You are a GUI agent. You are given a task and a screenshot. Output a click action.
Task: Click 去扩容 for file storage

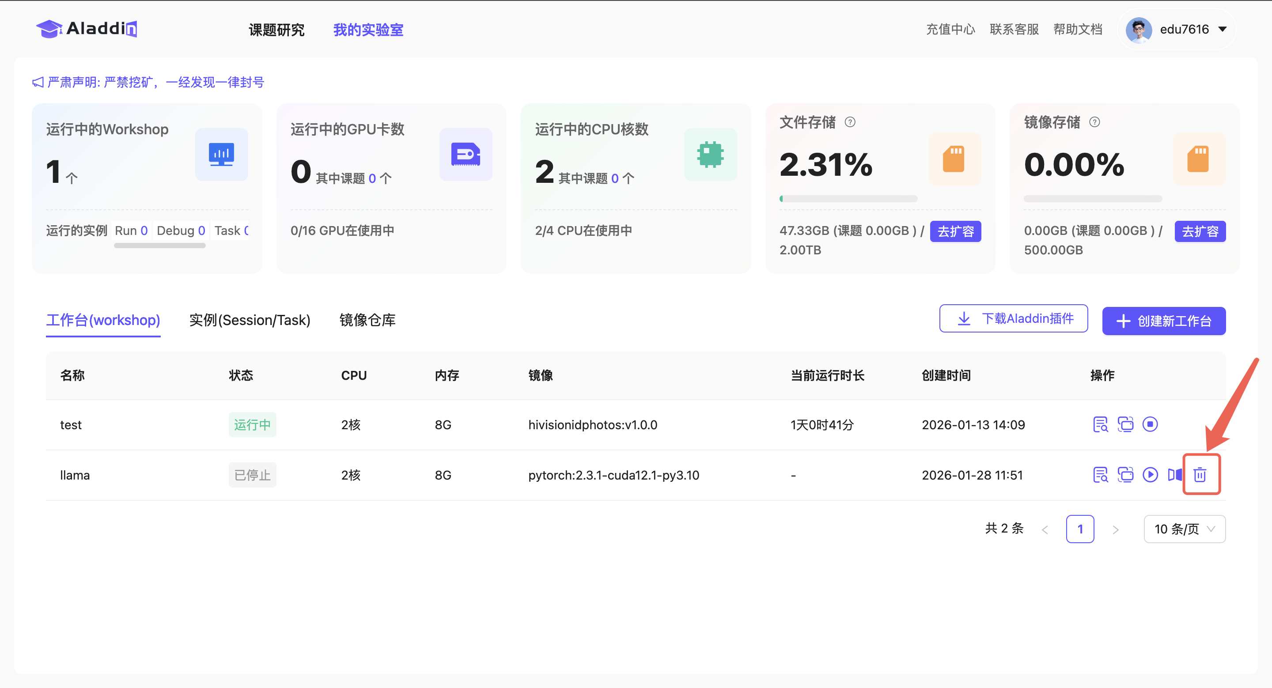(x=955, y=231)
